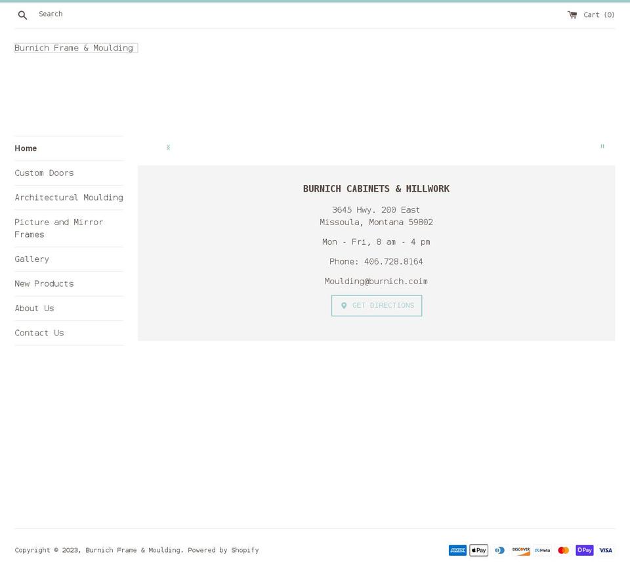Click the Moulding@burnich.coim email text
Image resolution: width=630 pixels, height=571 pixels.
(376, 282)
